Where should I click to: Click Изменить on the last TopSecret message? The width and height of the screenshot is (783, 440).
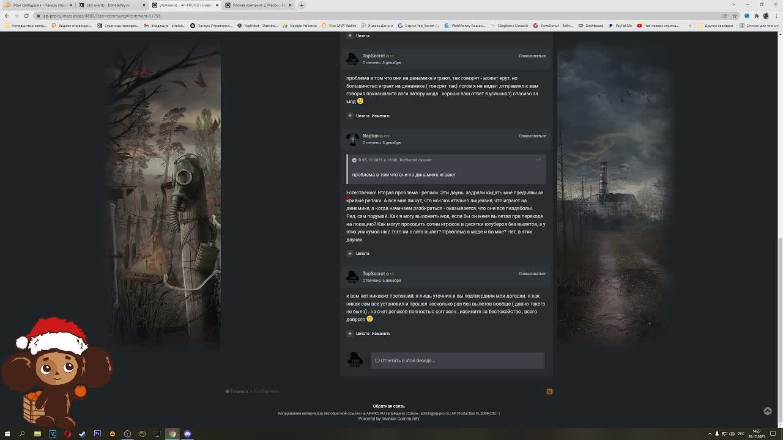[x=380, y=334]
